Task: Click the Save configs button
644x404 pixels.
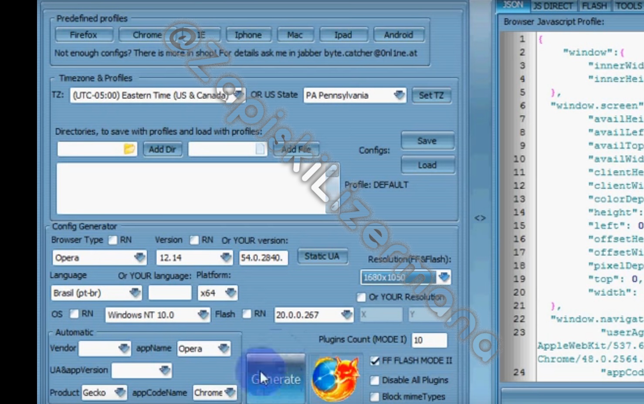Action: point(427,141)
